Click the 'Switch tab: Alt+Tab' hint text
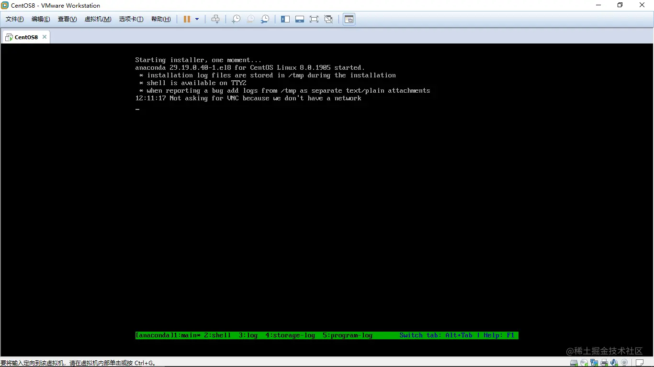 click(436, 335)
